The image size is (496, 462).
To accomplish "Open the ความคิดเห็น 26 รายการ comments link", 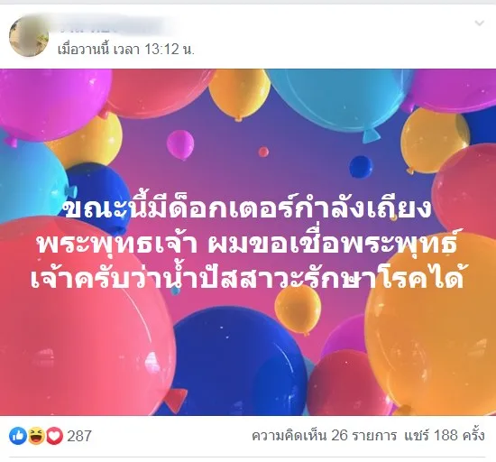I will 325,436.
